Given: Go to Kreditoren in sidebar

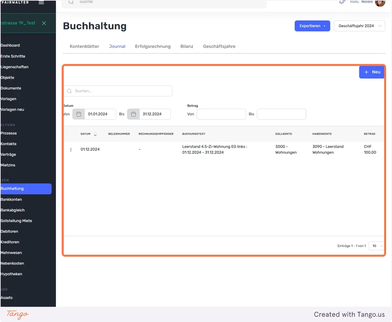Looking at the screenshot, I should point(10,242).
